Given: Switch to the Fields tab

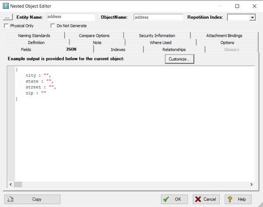Looking at the screenshot, I should [x=26, y=50].
